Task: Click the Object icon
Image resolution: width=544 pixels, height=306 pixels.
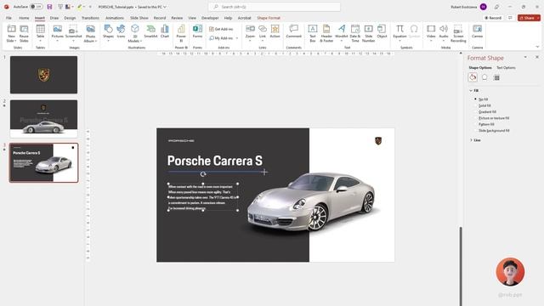Action: 382,29
